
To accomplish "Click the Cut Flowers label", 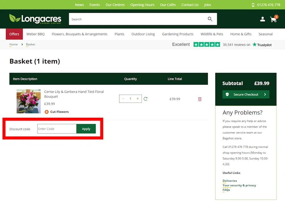I will point(60,112).
